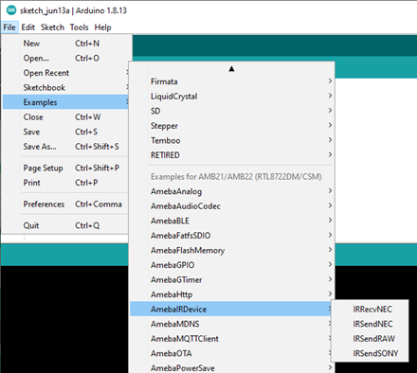Viewport: 417px width, 373px height.
Task: Choose Open... in the File menu
Action: pyautogui.click(x=65, y=58)
